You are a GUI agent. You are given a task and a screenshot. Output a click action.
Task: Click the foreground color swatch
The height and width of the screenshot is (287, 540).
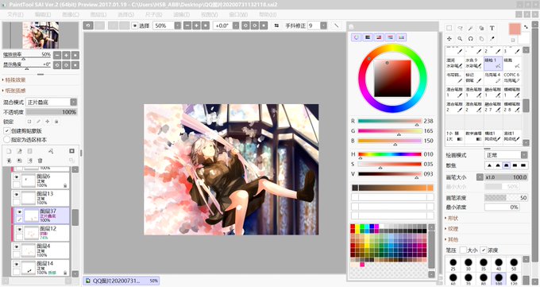[515, 29]
